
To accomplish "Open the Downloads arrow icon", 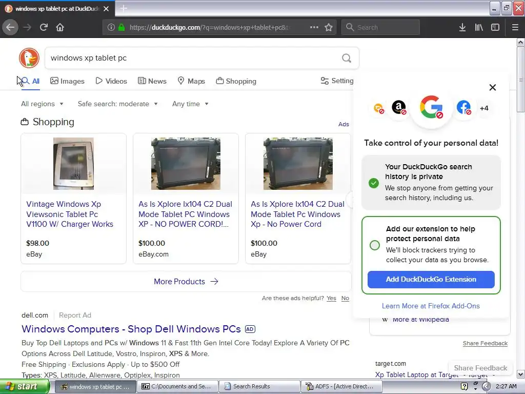I will 462,28.
